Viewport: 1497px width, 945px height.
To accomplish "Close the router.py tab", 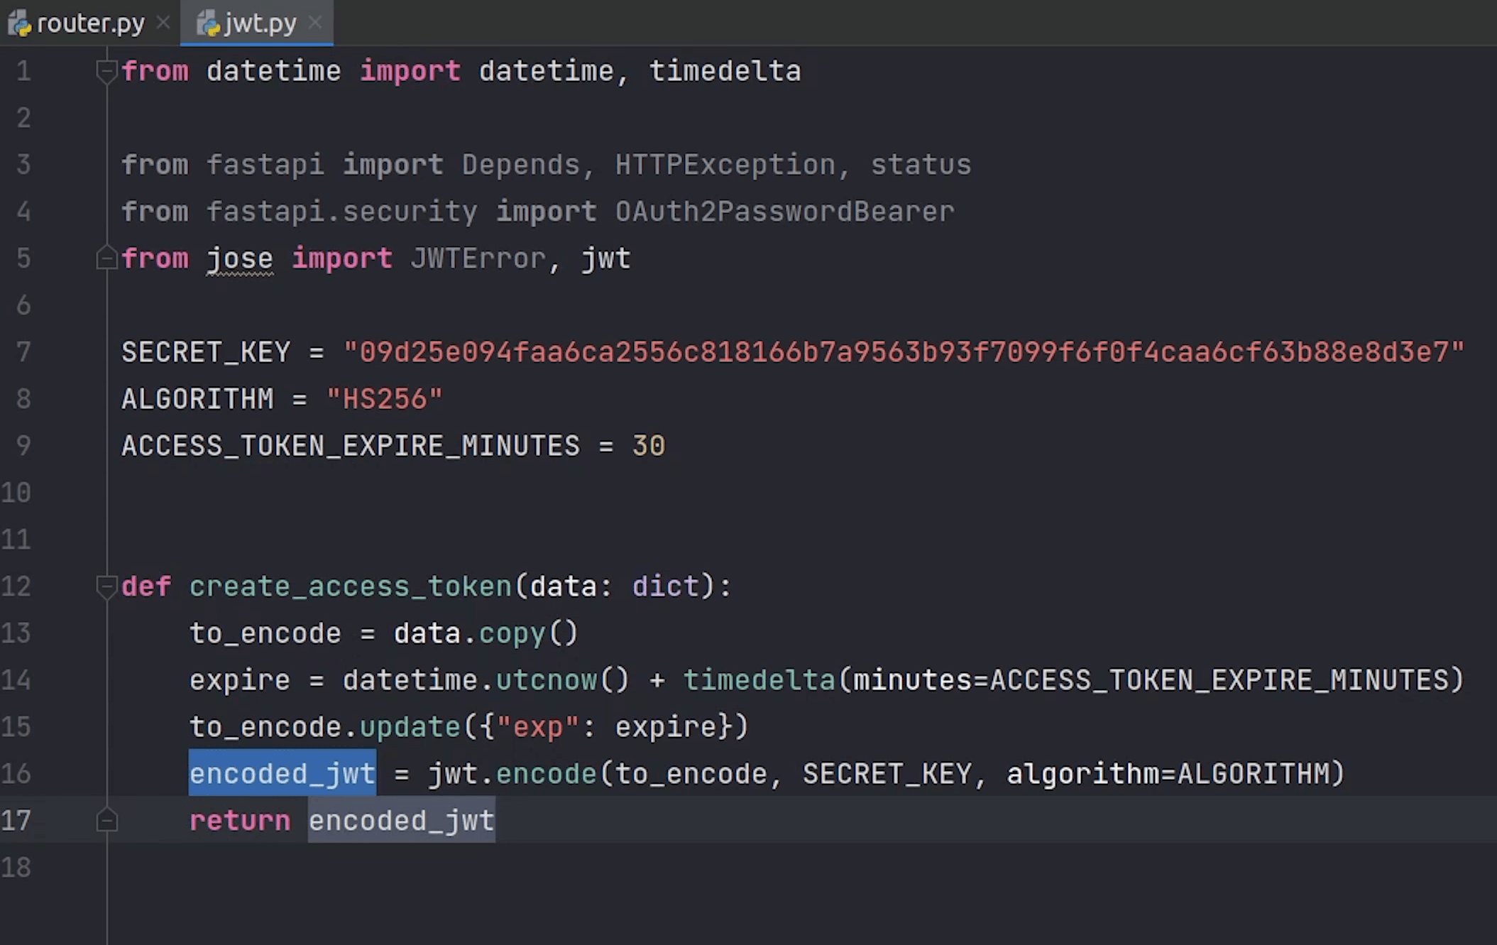I will click(163, 23).
